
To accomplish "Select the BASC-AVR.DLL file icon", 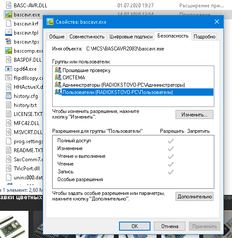I will [9, 5].
